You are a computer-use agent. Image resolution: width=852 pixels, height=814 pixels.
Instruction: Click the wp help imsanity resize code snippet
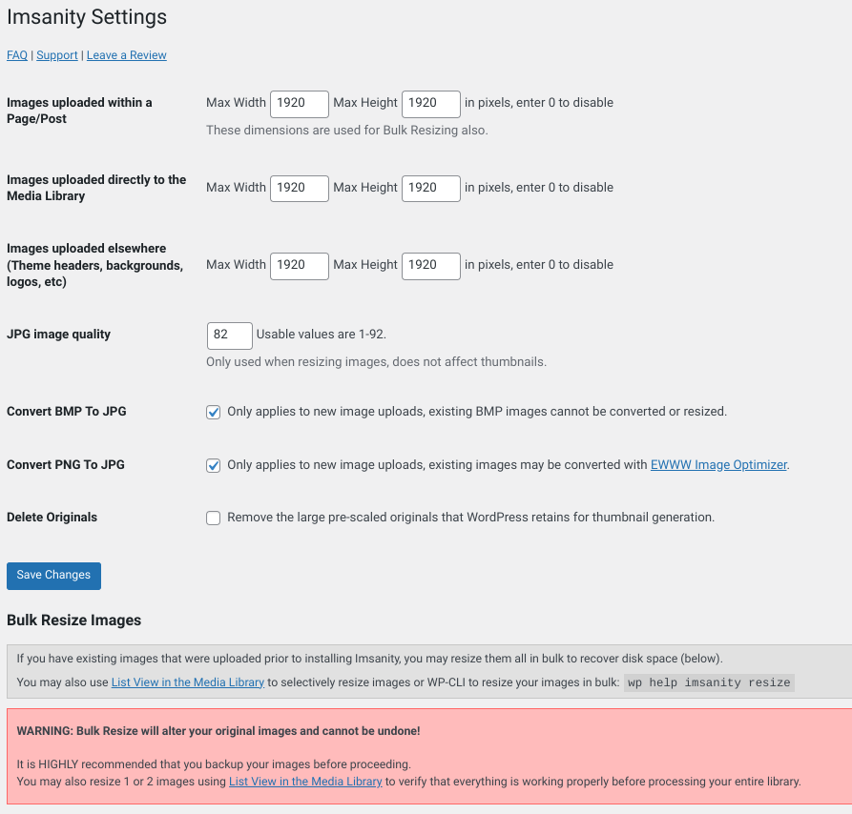709,682
